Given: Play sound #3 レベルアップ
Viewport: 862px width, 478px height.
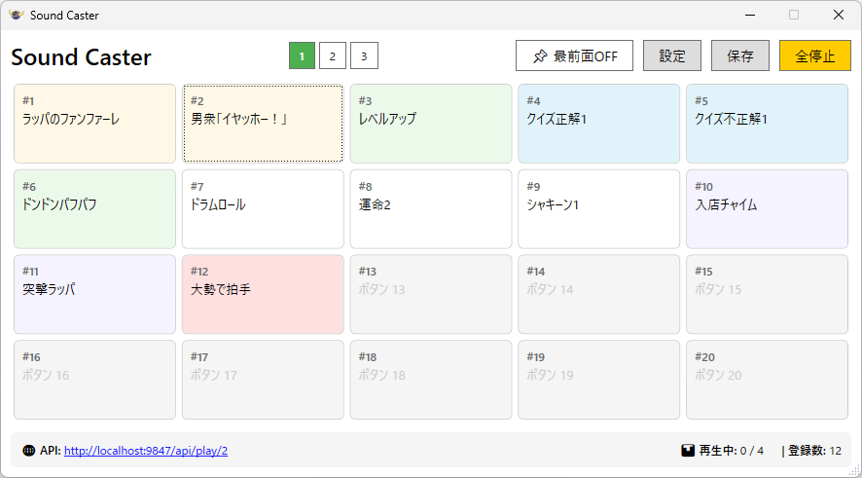Looking at the screenshot, I should coord(431,124).
